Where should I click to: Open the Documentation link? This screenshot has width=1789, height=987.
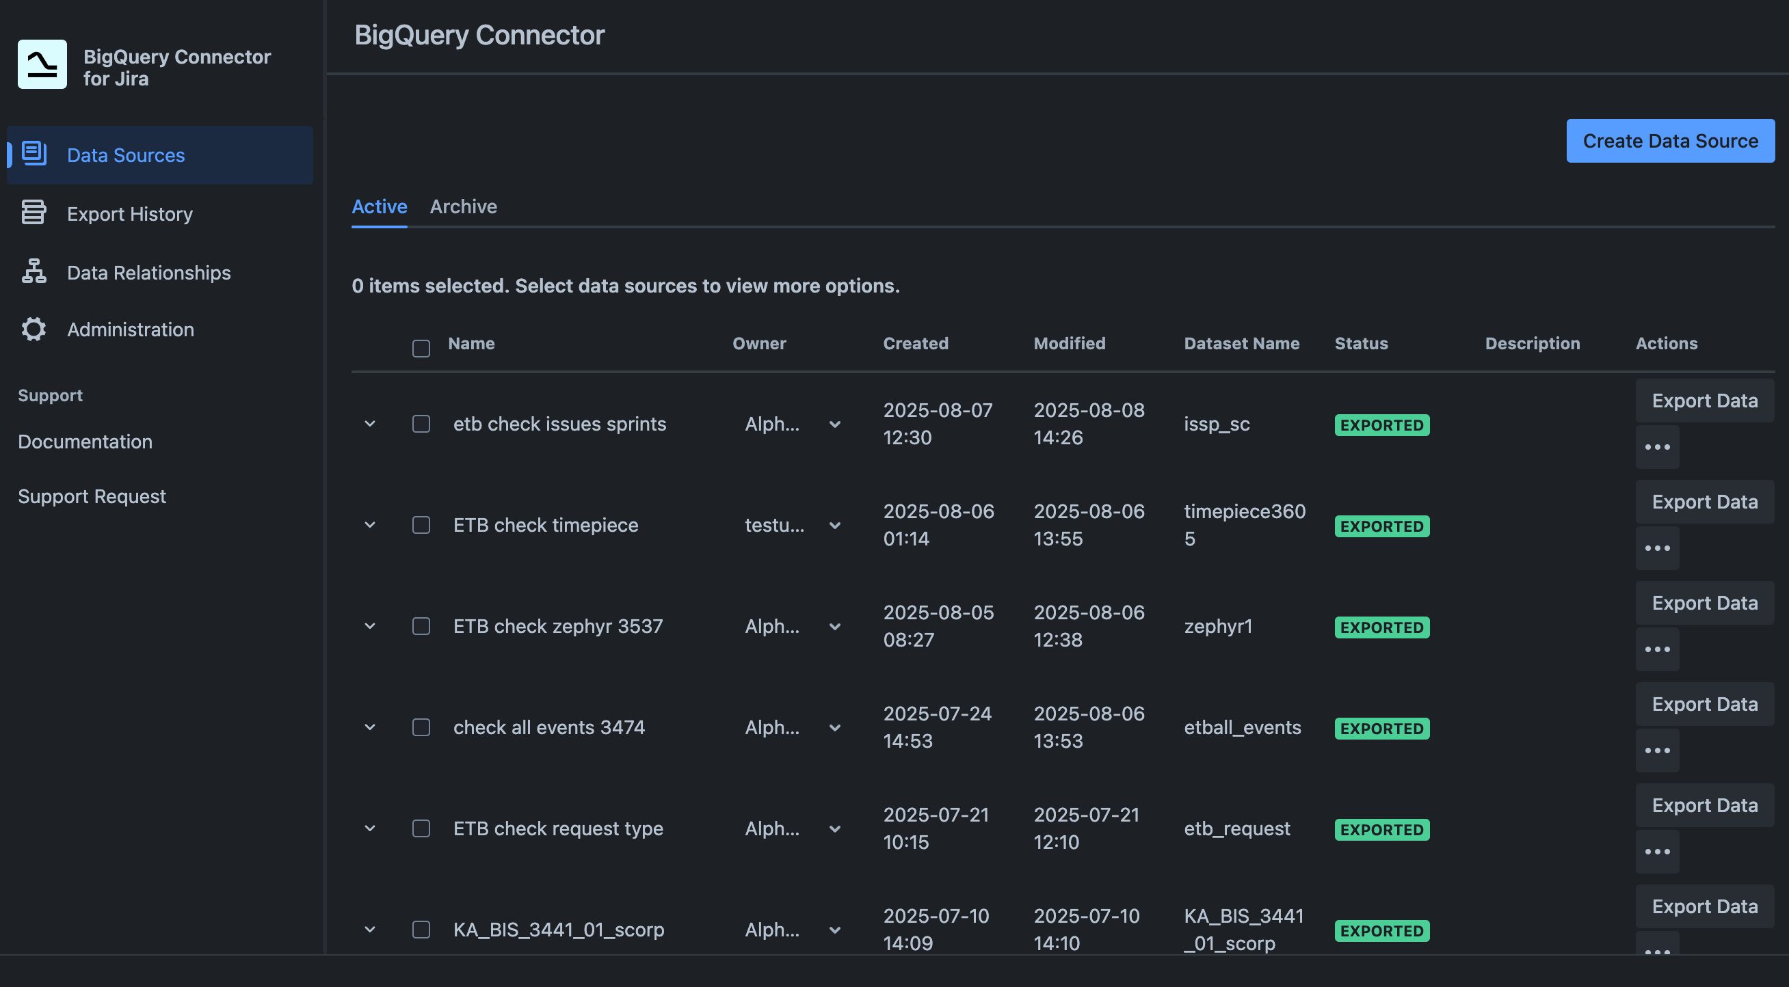[x=85, y=441]
